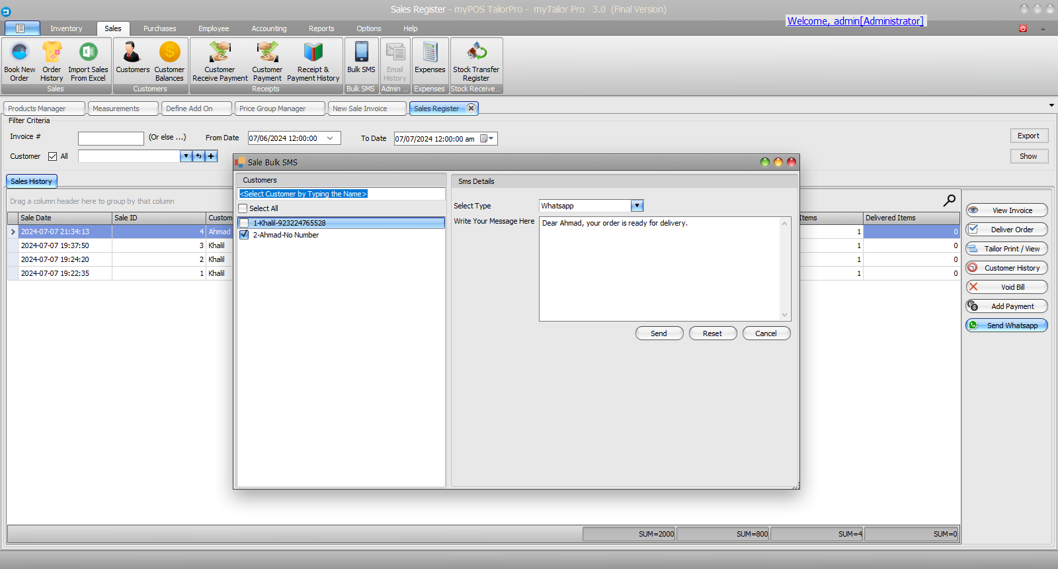Open Stock Transfer Register icon

pos(476,53)
